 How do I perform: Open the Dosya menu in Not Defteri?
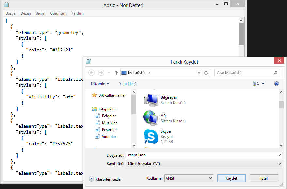[10, 13]
